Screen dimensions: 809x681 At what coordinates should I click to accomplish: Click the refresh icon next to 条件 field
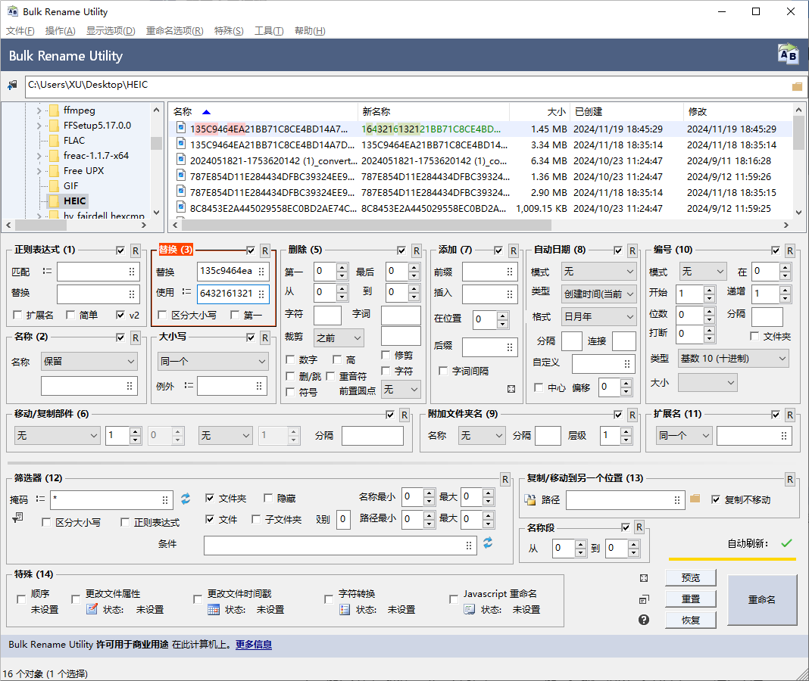click(x=488, y=543)
